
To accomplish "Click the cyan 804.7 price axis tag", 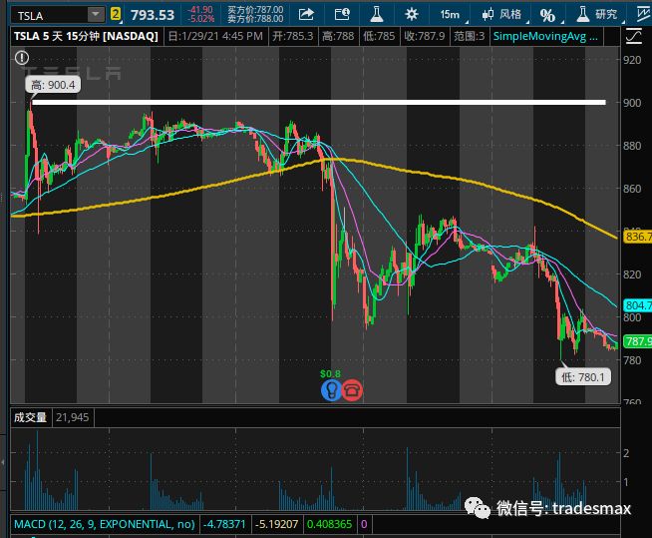I will [637, 305].
